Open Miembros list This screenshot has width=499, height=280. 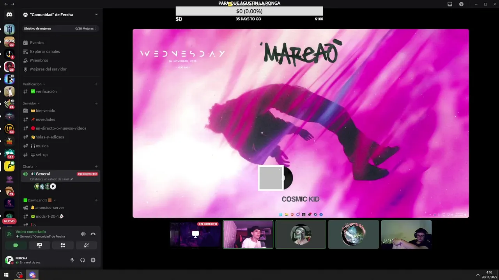tap(60, 60)
